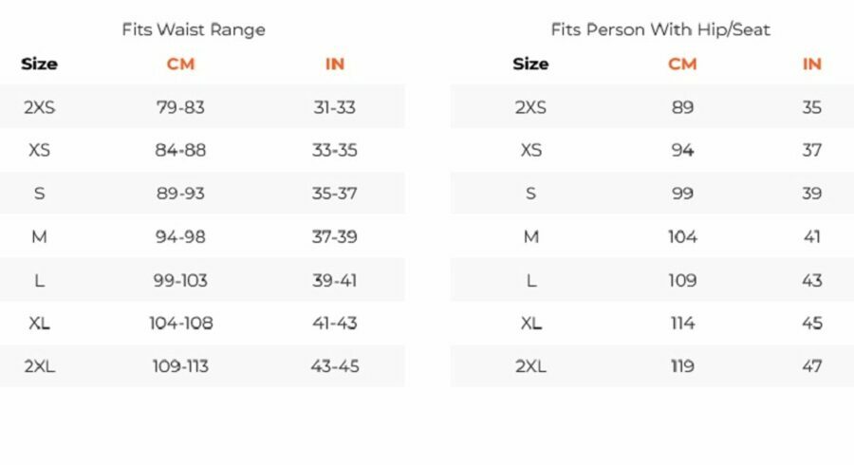Viewport: 854px width, 465px height.
Task: Click the 'Fits Waist Range' table title
Action: [194, 29]
